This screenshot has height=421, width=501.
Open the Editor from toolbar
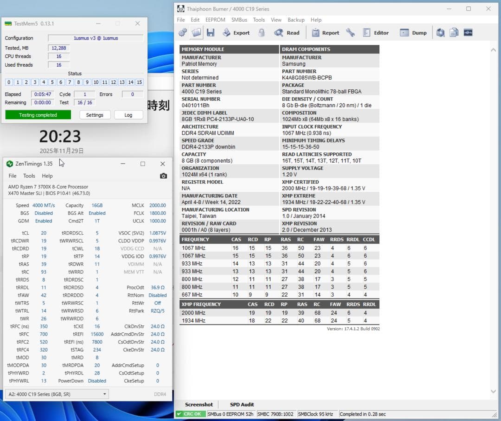click(x=376, y=32)
